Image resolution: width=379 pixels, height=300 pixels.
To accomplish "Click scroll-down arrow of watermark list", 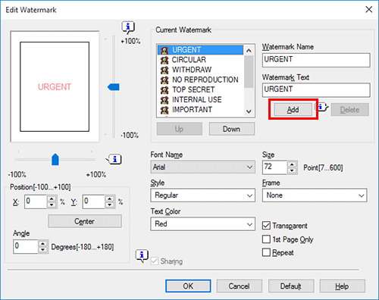I will pyautogui.click(x=249, y=111).
